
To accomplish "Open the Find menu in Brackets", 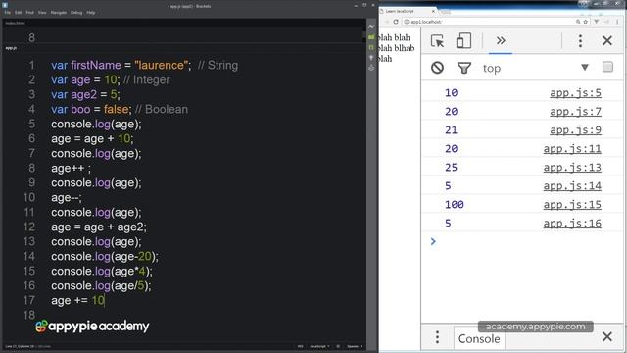I will pyautogui.click(x=29, y=13).
